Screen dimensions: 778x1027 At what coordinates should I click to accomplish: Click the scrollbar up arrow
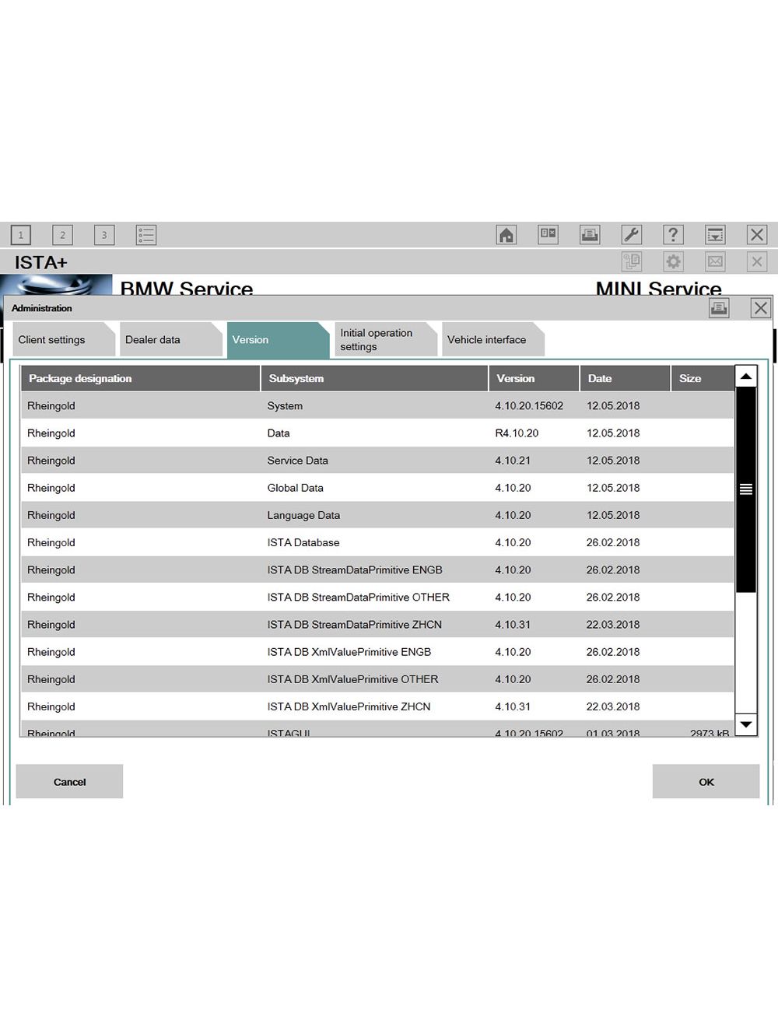click(746, 377)
